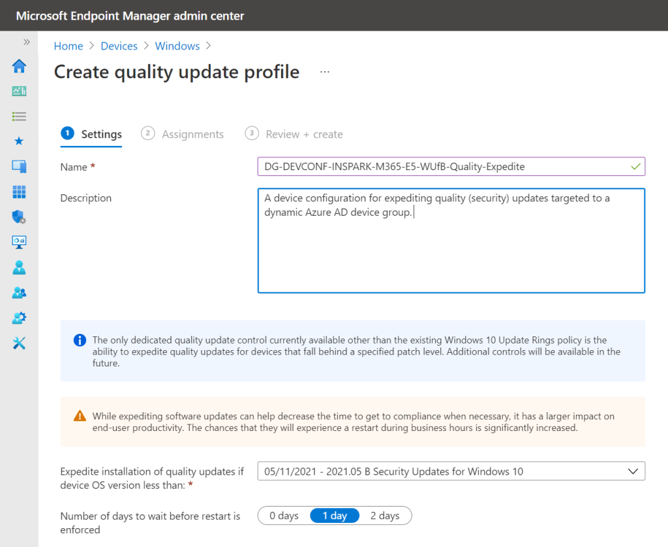The height and width of the screenshot is (547, 668).
Task: Open All services list icon
Action: (19, 116)
